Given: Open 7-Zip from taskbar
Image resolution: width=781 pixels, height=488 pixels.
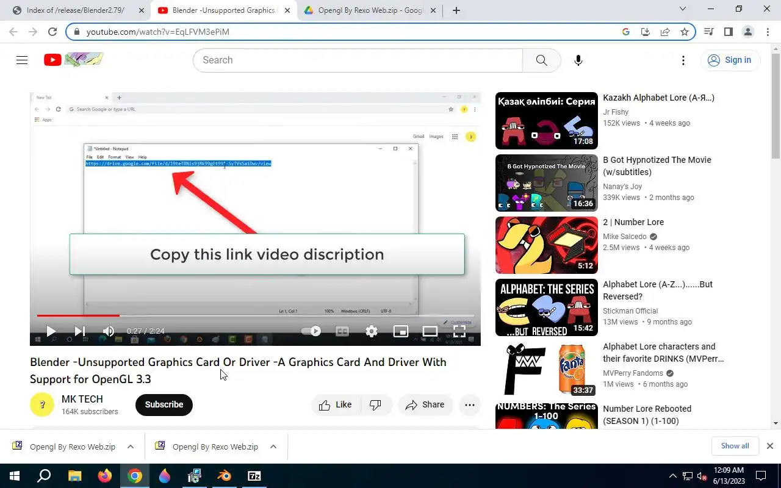Looking at the screenshot, I should (x=254, y=476).
